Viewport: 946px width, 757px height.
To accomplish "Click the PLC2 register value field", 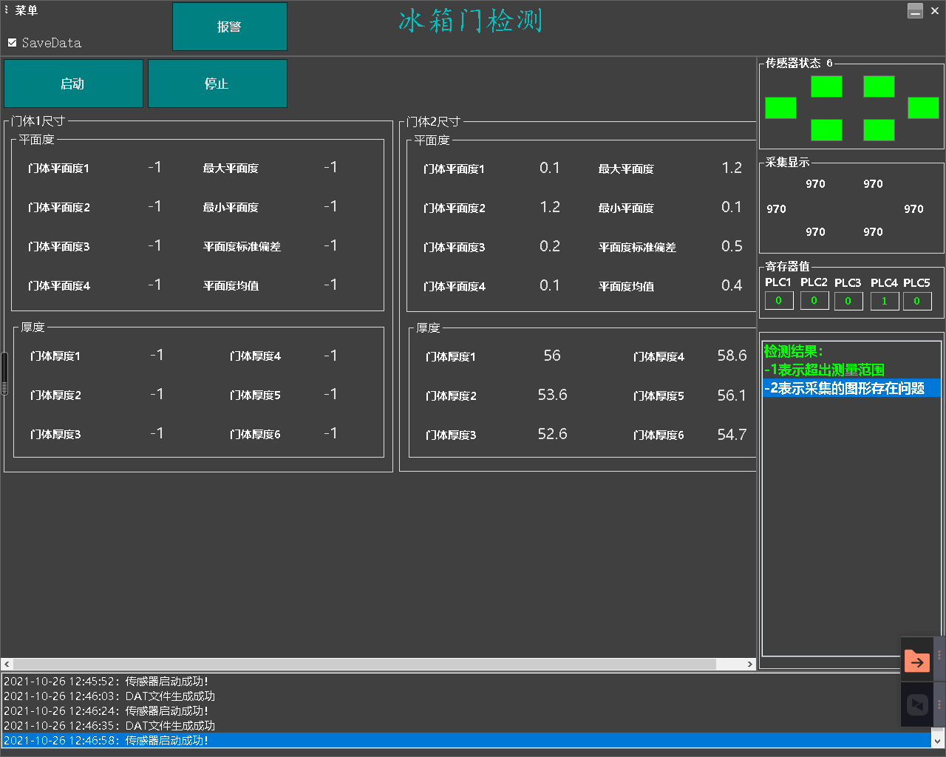I will pos(814,301).
